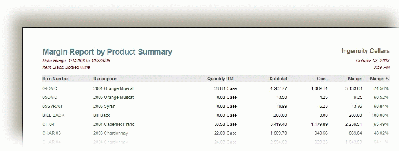Click the Subtotal column header
Screen dimensions: 399x151
(x=278, y=79)
